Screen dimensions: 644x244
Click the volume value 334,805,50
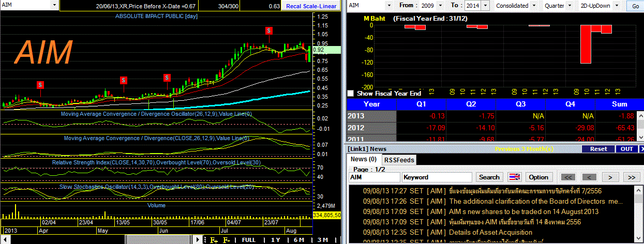[x=326, y=215]
